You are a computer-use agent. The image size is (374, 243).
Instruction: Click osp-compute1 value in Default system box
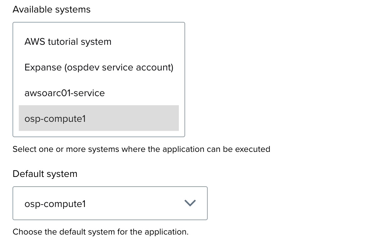click(55, 204)
